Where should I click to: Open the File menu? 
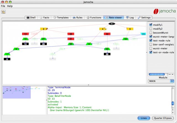click(3, 6)
